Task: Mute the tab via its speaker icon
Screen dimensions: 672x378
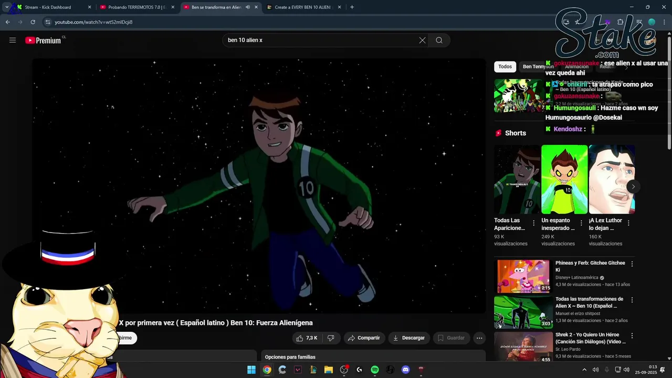Action: (x=247, y=7)
